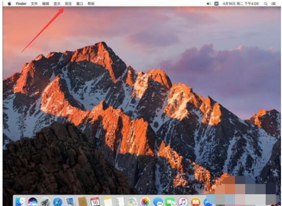Screen dimensions: 282x206
Task: Open the input method menu bar icon
Action: [217, 4]
